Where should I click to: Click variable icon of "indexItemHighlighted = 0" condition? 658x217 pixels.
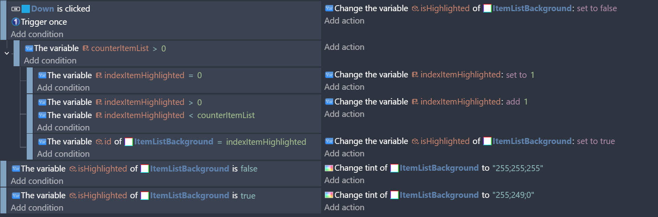(x=42, y=75)
